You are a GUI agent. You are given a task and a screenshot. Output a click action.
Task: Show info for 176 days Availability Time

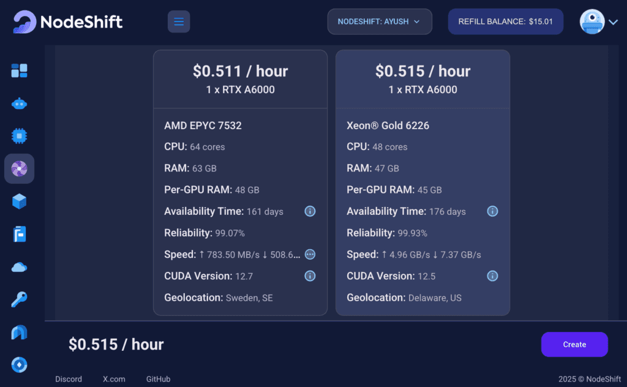pyautogui.click(x=492, y=211)
